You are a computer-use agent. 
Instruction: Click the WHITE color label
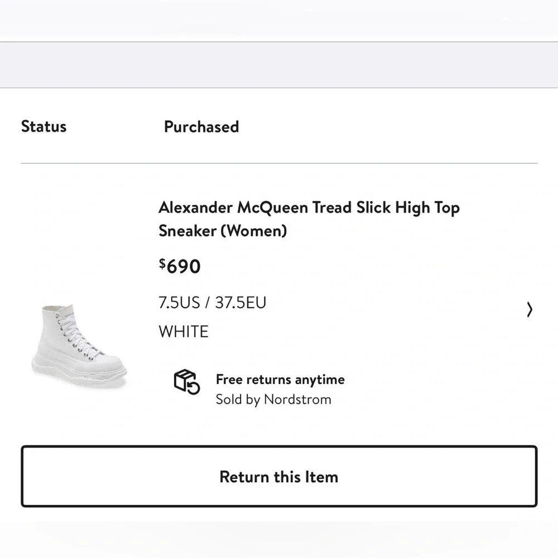click(x=184, y=331)
